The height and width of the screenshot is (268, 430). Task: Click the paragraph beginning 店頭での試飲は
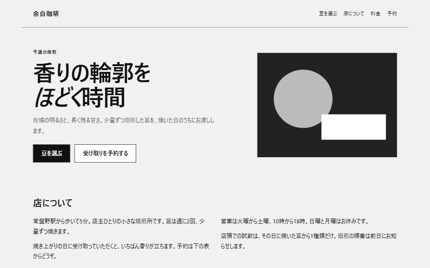point(309,241)
